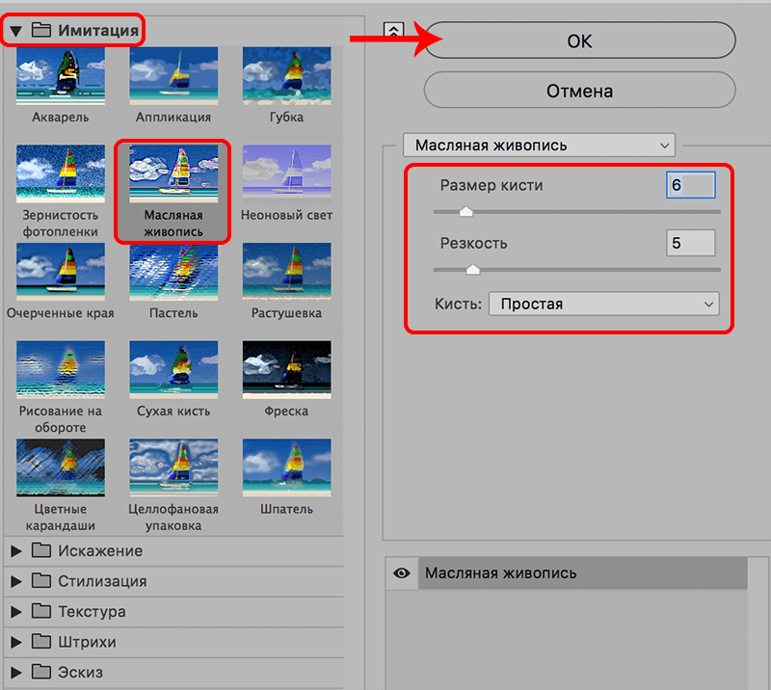Hide the Масляная живопись effect layer eye
Image resolution: width=771 pixels, height=690 pixels.
pyautogui.click(x=402, y=573)
